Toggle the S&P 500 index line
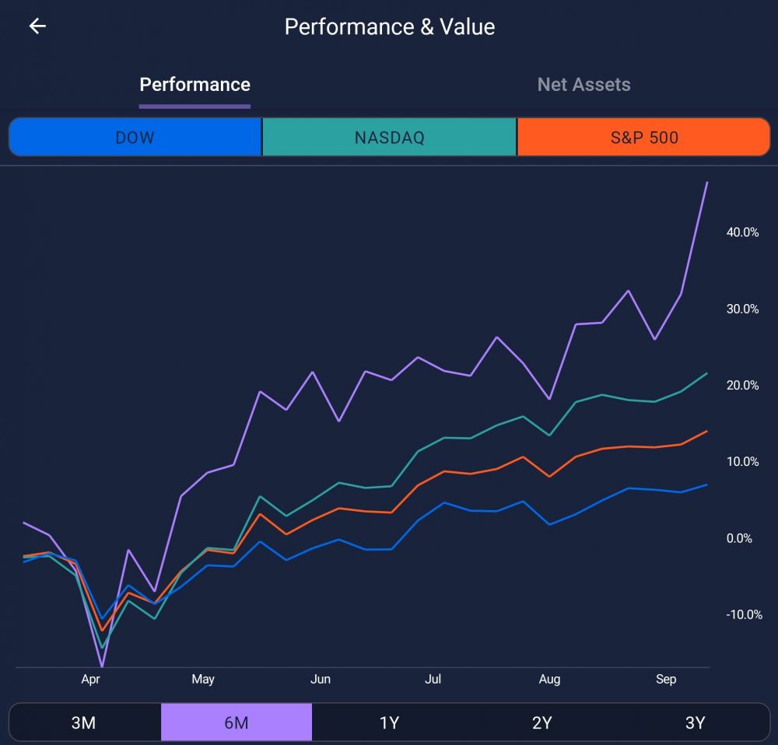Screen dimensions: 778x745 (x=643, y=138)
